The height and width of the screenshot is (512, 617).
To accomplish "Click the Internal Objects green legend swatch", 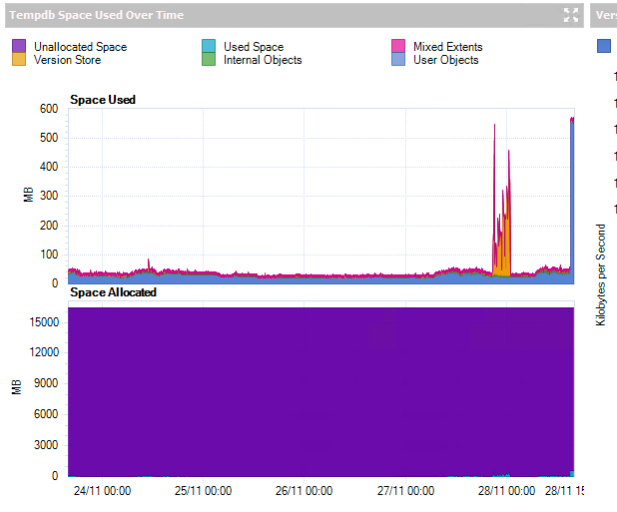I will tap(209, 59).
